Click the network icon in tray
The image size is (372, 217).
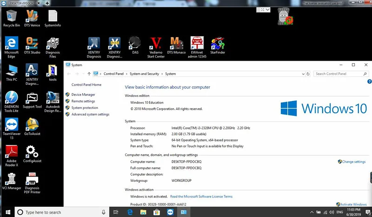pos(325,212)
